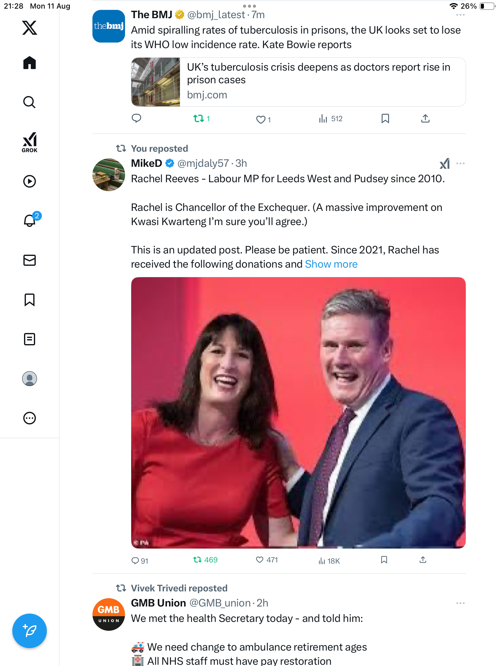Open Grok from the sidebar
The width and height of the screenshot is (499, 666).
tap(30, 142)
